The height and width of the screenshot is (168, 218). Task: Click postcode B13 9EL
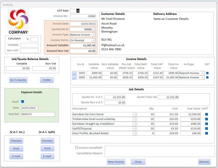107,39
